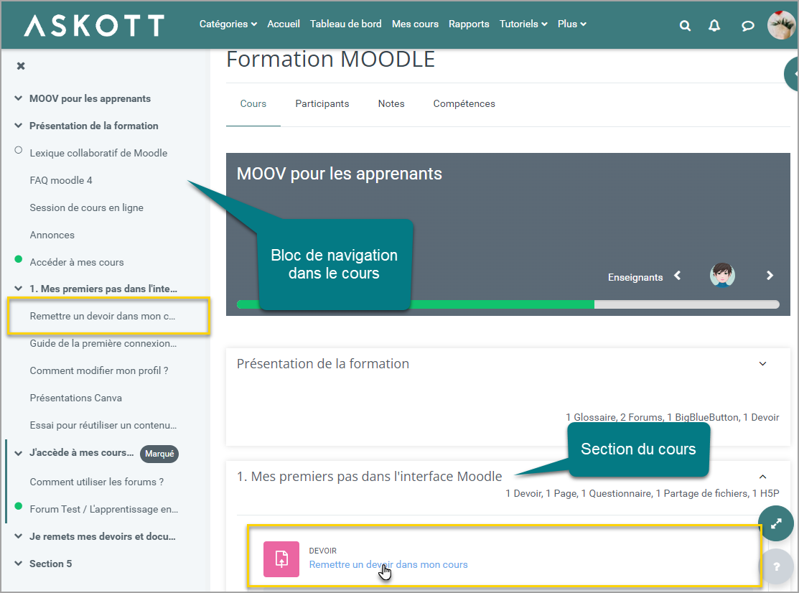Open the right block drawer toggle
Image resolution: width=799 pixels, height=593 pixels.
tap(791, 75)
